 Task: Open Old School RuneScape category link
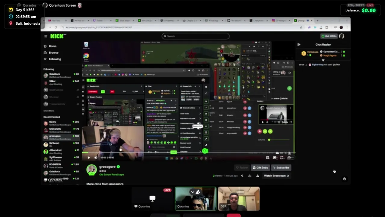coord(112,175)
